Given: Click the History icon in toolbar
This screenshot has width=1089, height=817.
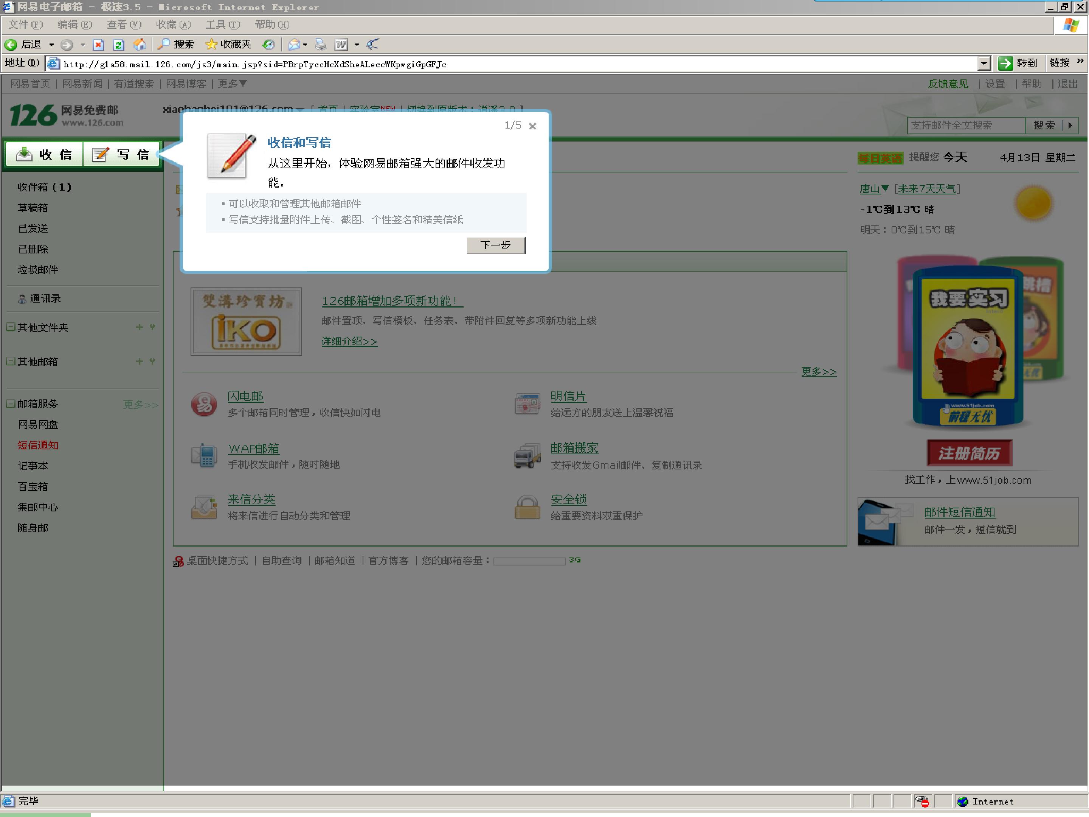Looking at the screenshot, I should (x=268, y=45).
